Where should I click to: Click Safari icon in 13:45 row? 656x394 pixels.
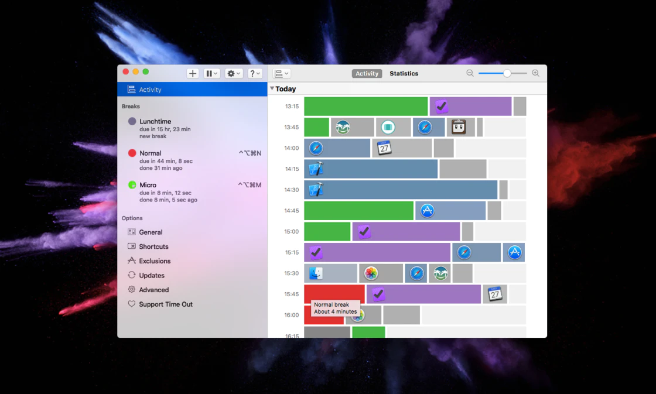point(425,127)
